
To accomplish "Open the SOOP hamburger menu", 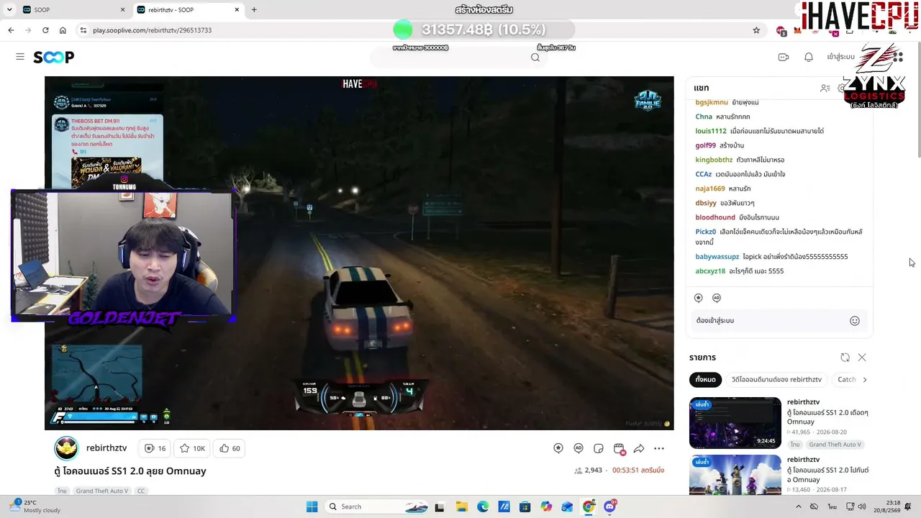I will [x=20, y=57].
